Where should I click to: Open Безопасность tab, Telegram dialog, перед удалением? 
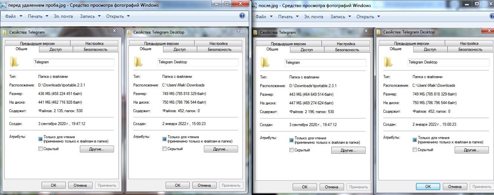(x=95, y=49)
